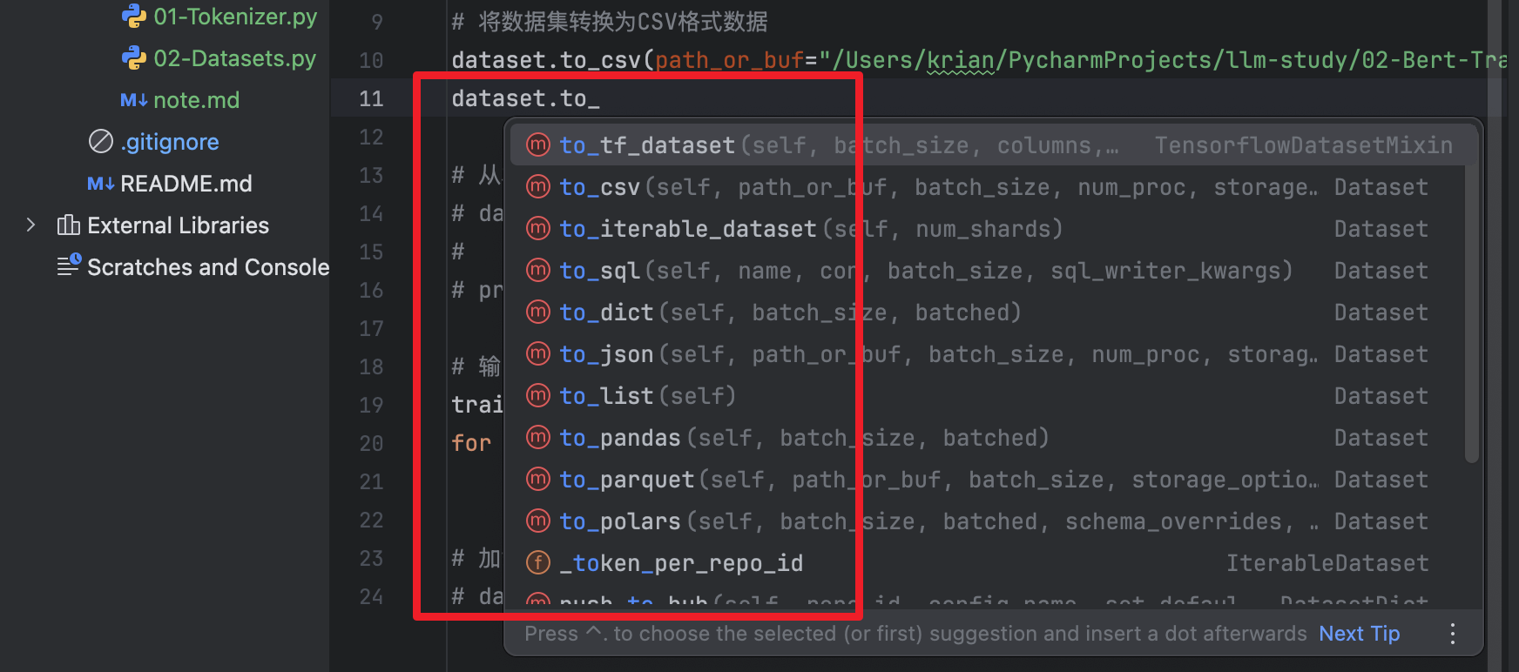Image resolution: width=1519 pixels, height=672 pixels.
Task: Click the method icon beside to_json
Action: coord(539,354)
